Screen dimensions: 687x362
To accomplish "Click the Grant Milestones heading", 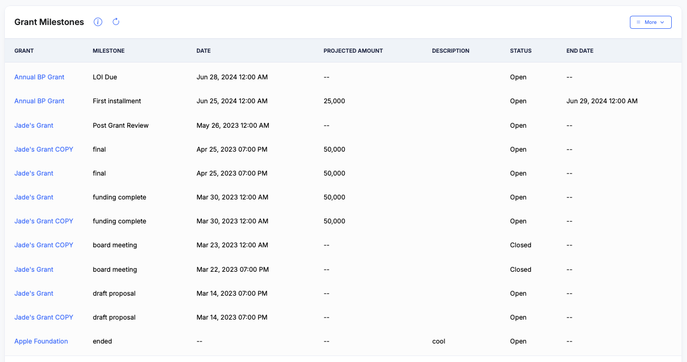I will pos(49,22).
